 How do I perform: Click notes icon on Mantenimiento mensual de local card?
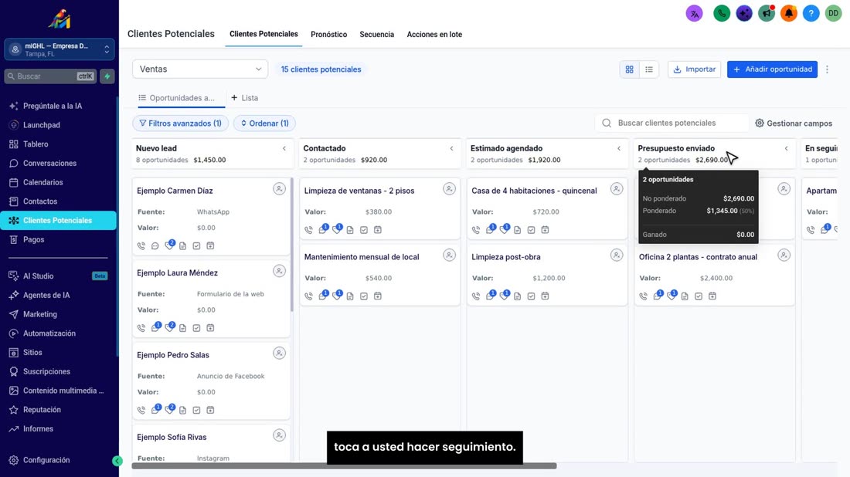click(350, 296)
